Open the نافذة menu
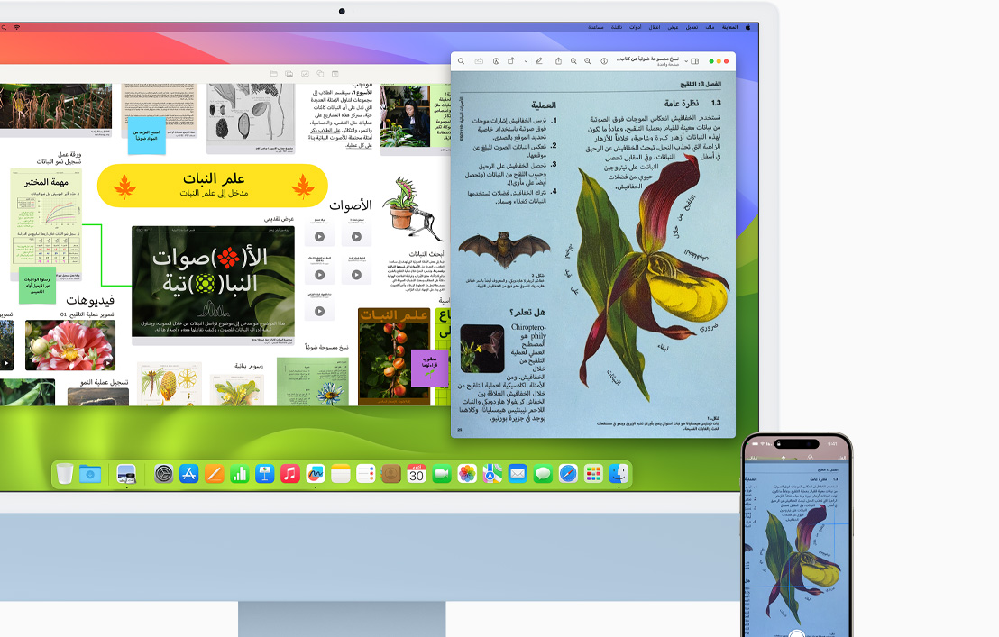The height and width of the screenshot is (637, 999). pyautogui.click(x=617, y=27)
